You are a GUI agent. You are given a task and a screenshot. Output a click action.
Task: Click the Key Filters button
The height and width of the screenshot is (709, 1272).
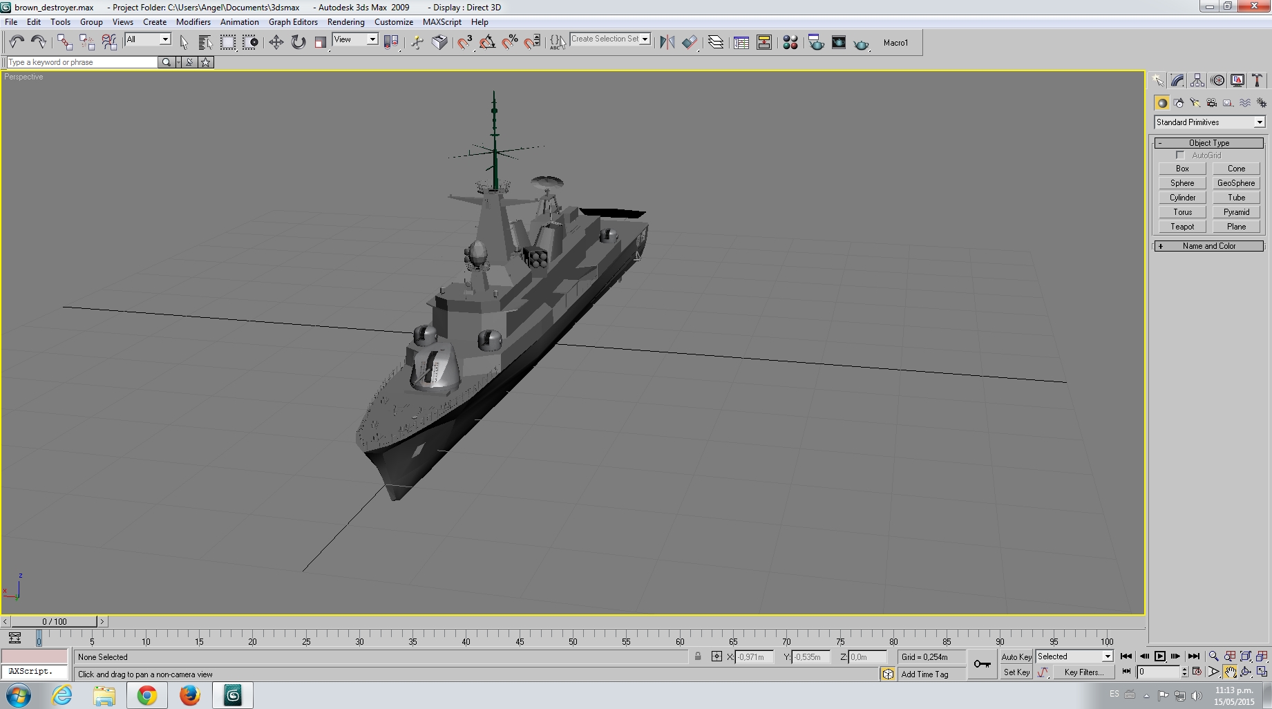(1083, 672)
